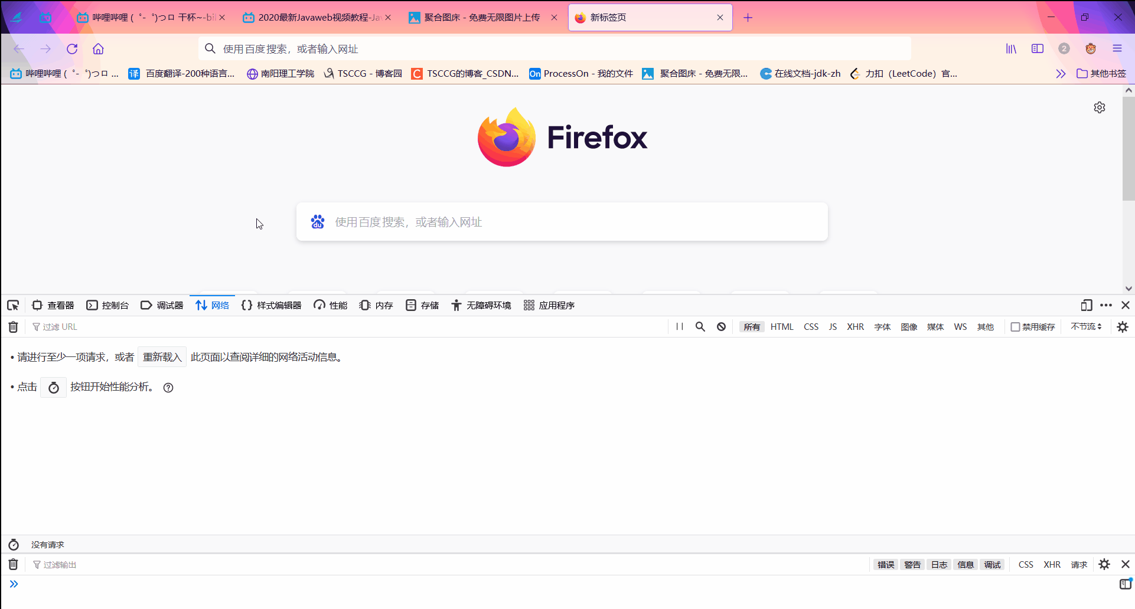This screenshot has width=1135, height=609.
Task: Toggle the 所有 request filter
Action: click(752, 327)
